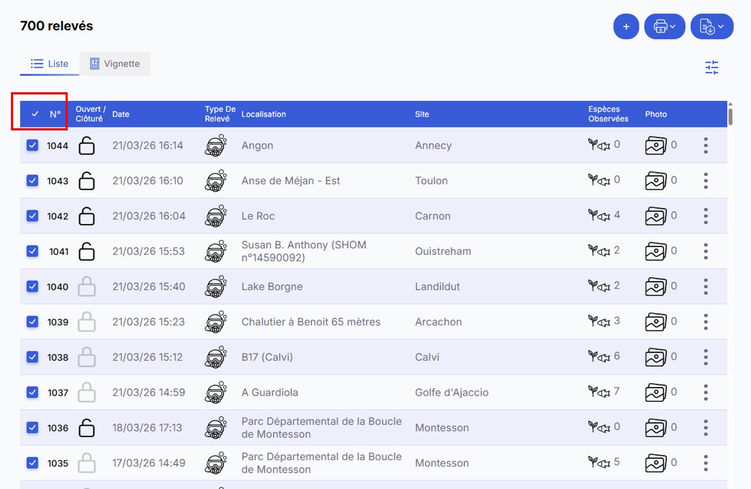Screen dimensions: 751x489
Task: Deselect relevé 1037 checkbox
Action: click(32, 392)
